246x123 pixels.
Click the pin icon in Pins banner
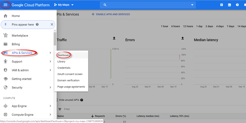(5, 25)
